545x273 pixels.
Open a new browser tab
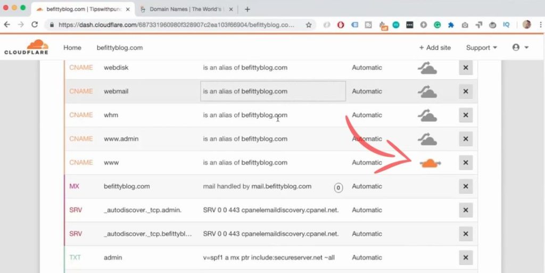[247, 10]
